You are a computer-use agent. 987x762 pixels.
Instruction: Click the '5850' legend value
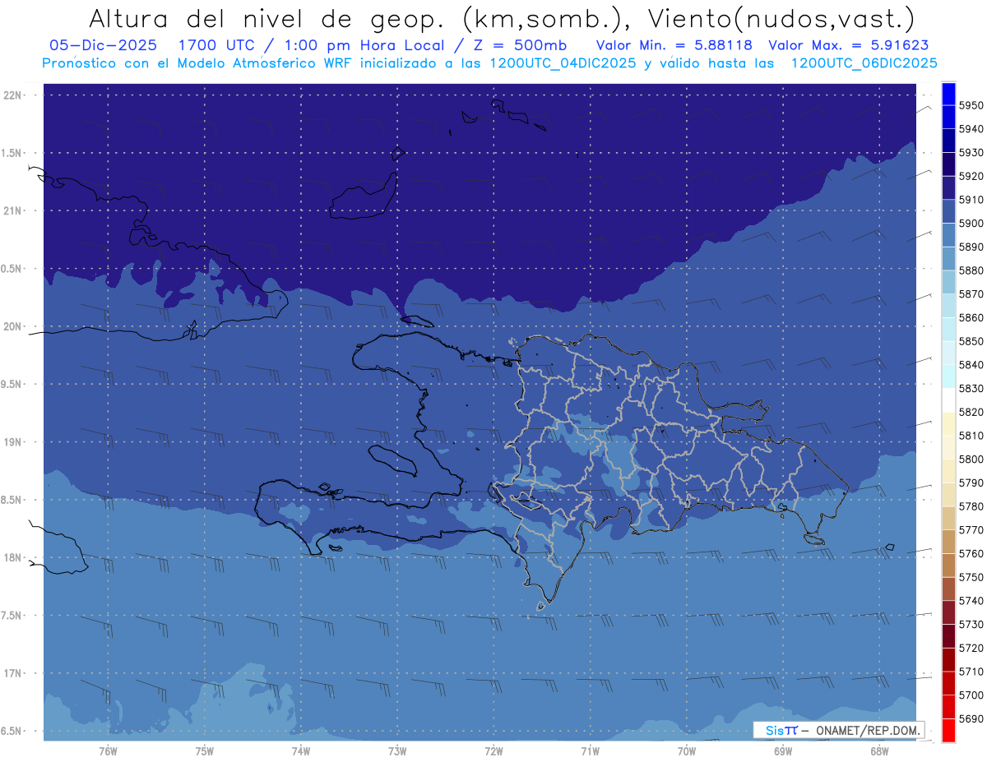tap(971, 341)
